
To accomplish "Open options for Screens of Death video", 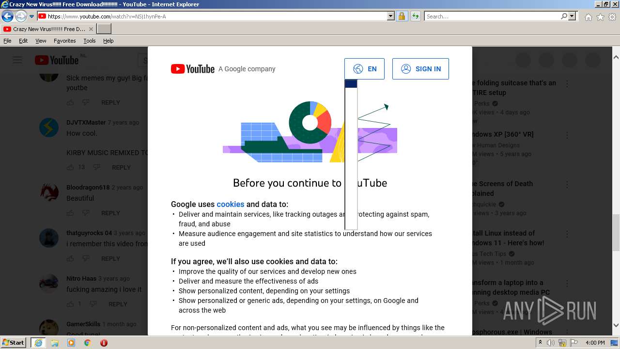I will click(567, 185).
